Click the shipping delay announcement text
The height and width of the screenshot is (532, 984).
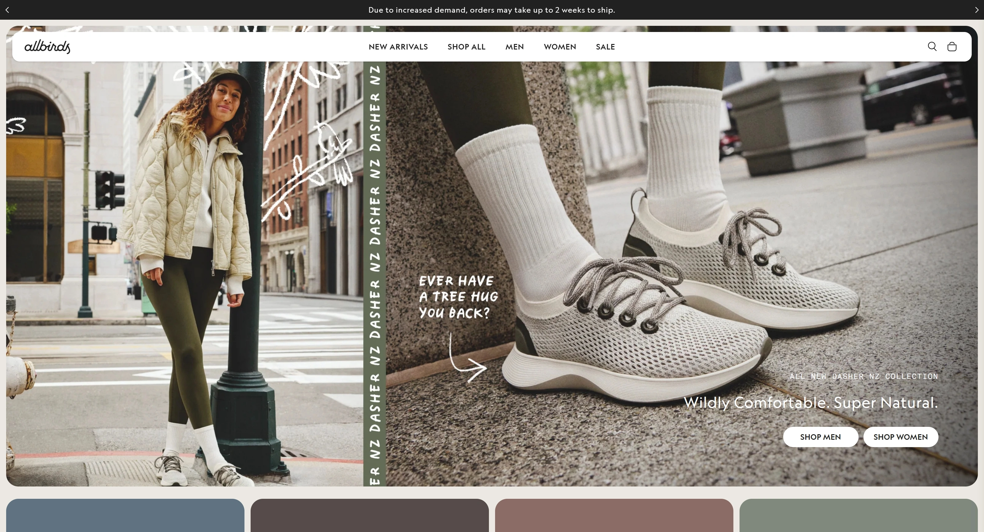pyautogui.click(x=492, y=10)
